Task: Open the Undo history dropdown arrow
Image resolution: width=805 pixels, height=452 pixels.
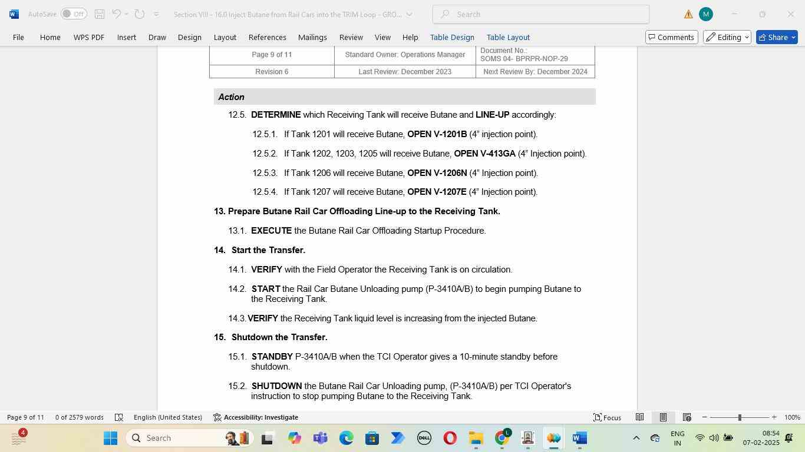Action: (x=127, y=14)
